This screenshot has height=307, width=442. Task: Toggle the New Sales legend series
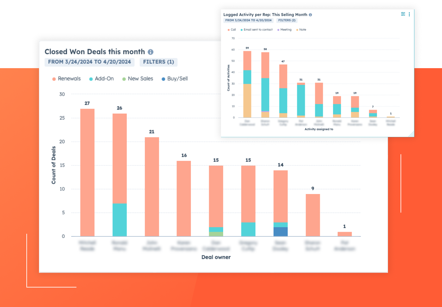point(138,79)
